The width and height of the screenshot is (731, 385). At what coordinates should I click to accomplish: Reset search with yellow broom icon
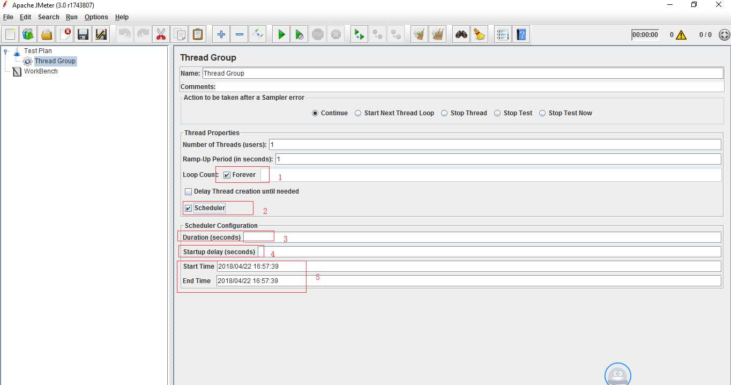(x=479, y=35)
